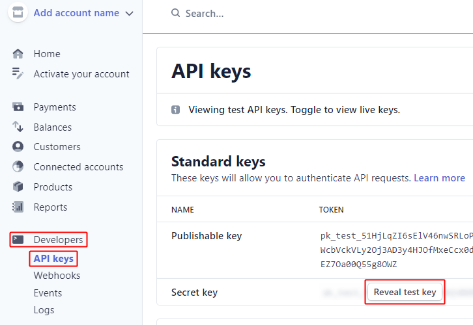
Task: Focus the Search... input field
Action: (x=205, y=14)
